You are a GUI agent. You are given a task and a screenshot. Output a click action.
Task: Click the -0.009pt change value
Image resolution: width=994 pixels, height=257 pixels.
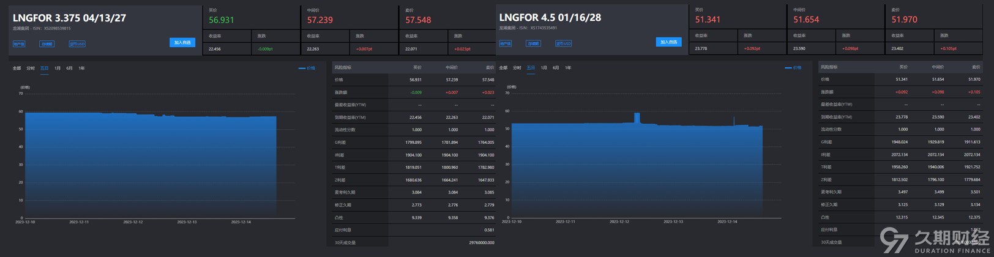point(266,49)
